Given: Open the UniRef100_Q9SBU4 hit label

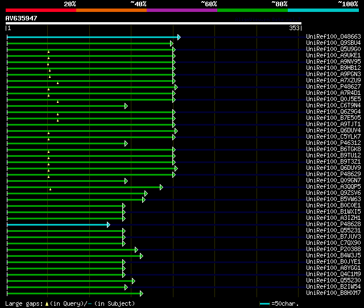Looking at the screenshot, I should [x=333, y=43].
